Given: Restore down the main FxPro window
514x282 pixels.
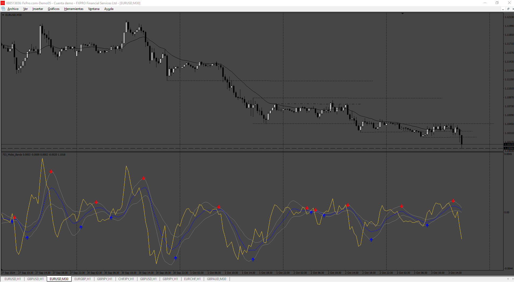Looking at the screenshot, I should point(497,3).
